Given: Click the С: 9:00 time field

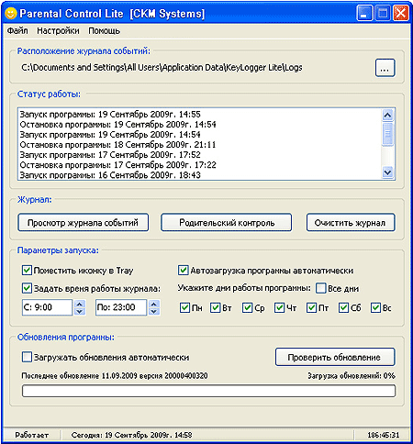Looking at the screenshot, I should coord(48,307).
